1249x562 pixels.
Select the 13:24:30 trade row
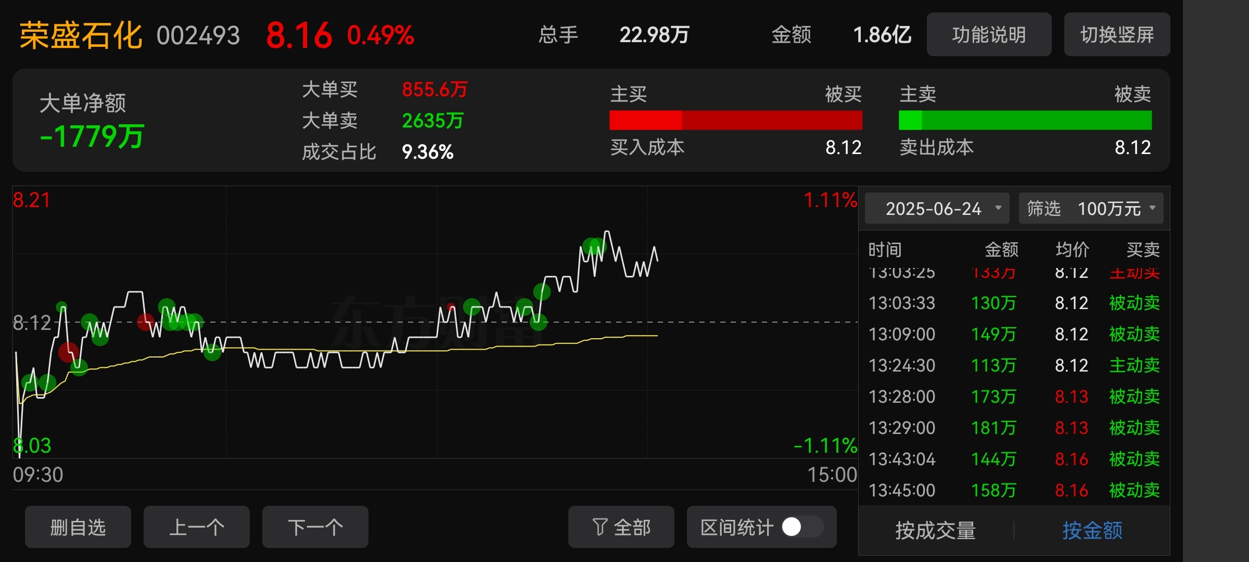click(1014, 365)
